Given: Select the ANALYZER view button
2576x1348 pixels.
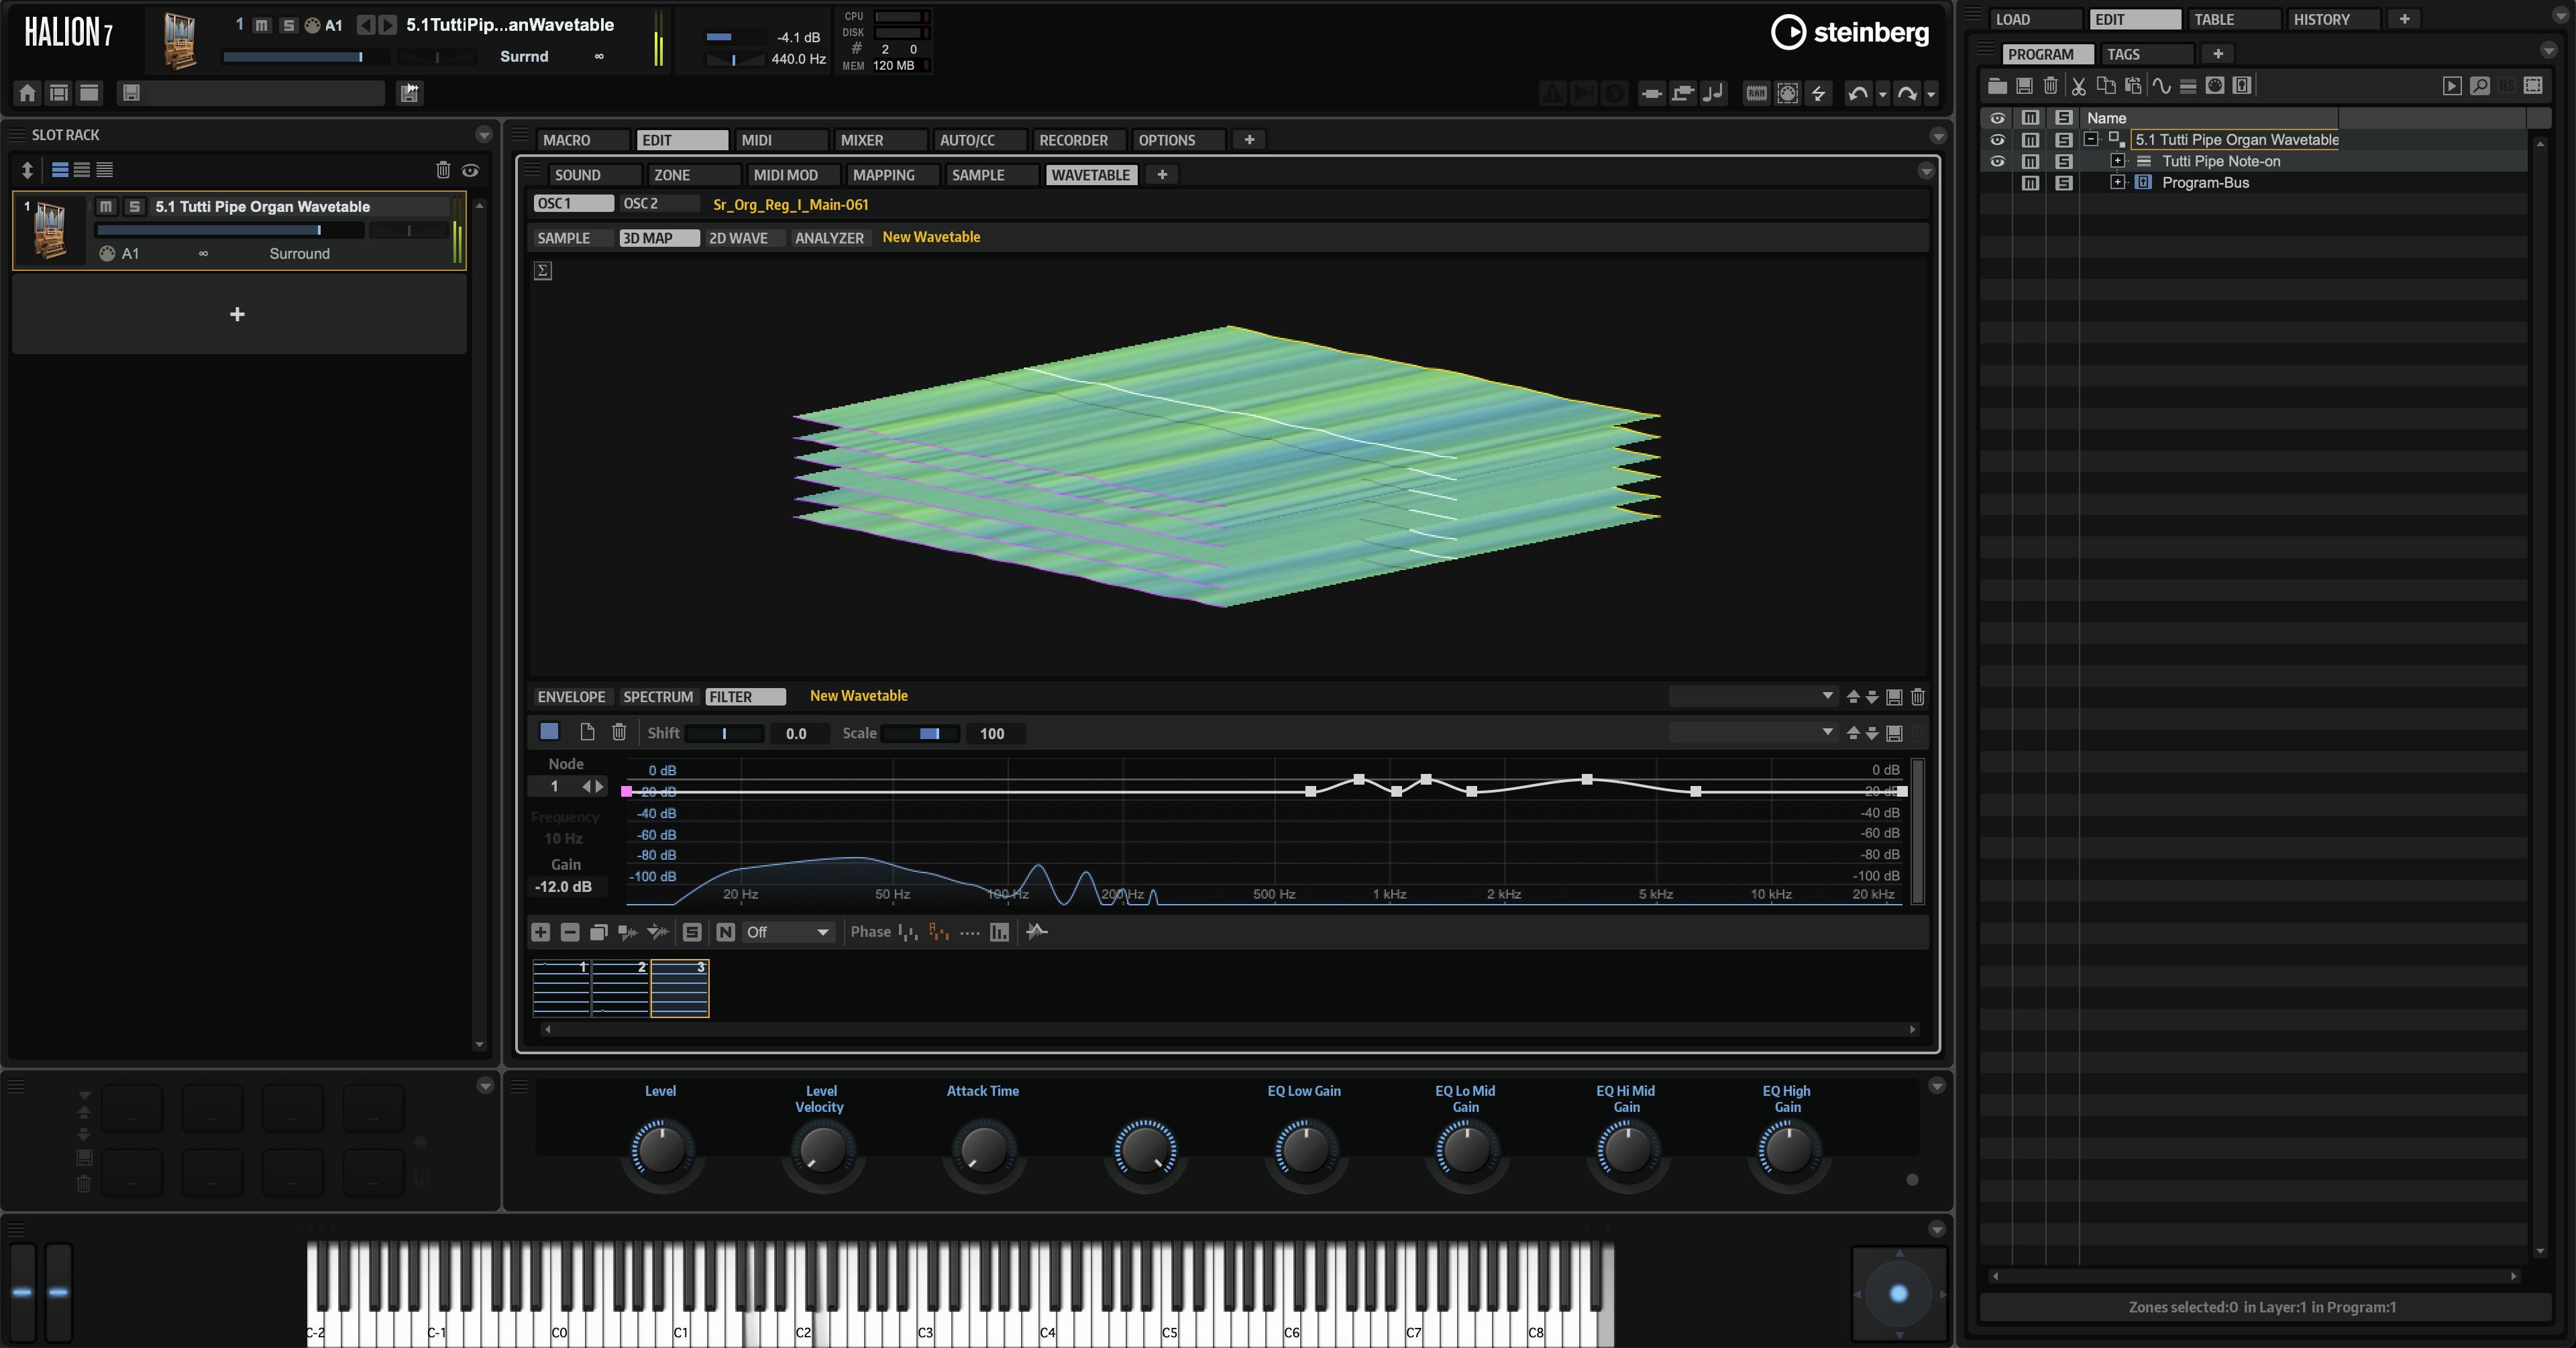Looking at the screenshot, I should [829, 238].
